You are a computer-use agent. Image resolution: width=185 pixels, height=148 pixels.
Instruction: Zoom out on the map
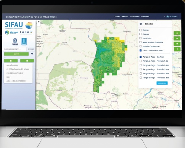39,25
